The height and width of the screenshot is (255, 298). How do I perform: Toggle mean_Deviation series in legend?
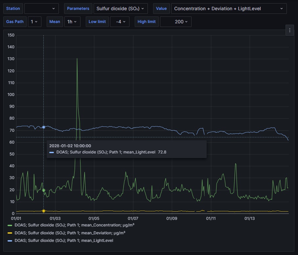point(70,233)
